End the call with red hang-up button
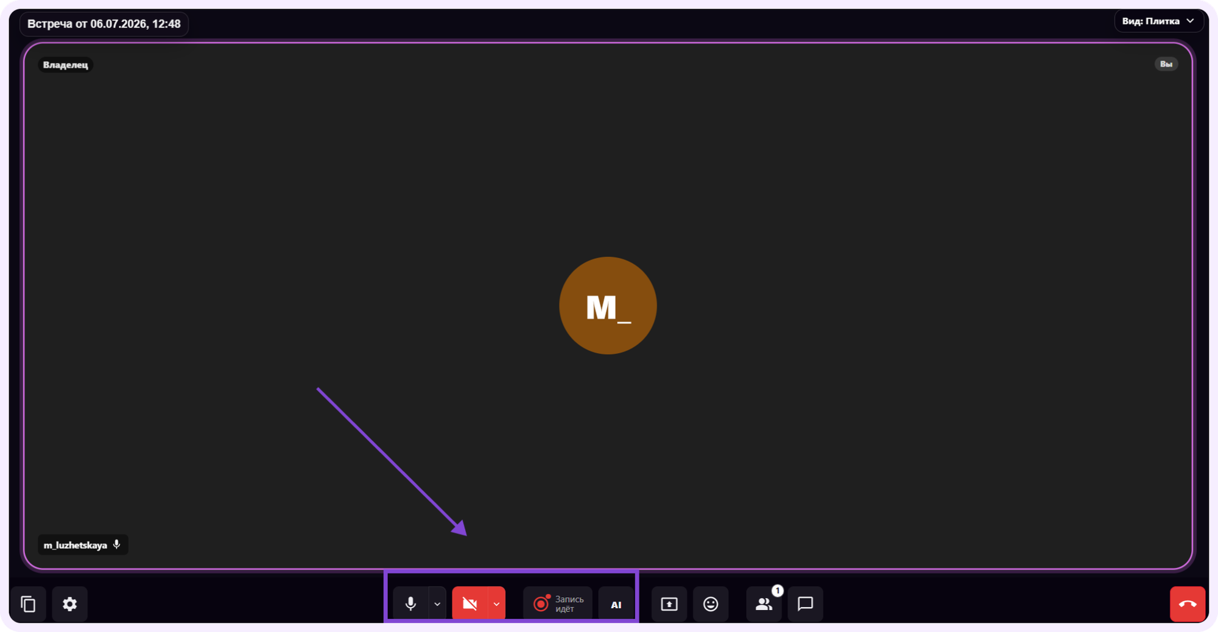Image resolution: width=1218 pixels, height=632 pixels. (1188, 604)
